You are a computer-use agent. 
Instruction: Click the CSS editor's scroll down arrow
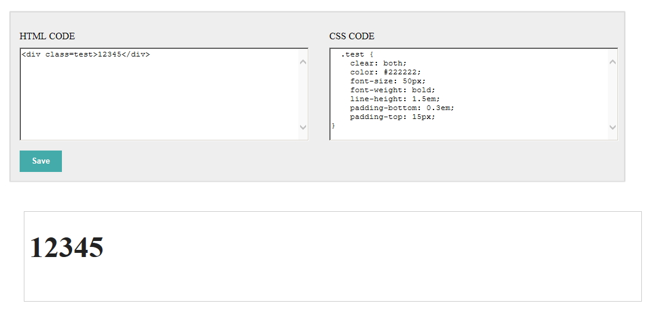pos(613,127)
